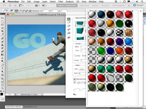This screenshot has height=109, width=146.
Task: Open the tool preset picker dropdown
Action: (x=5, y=10)
